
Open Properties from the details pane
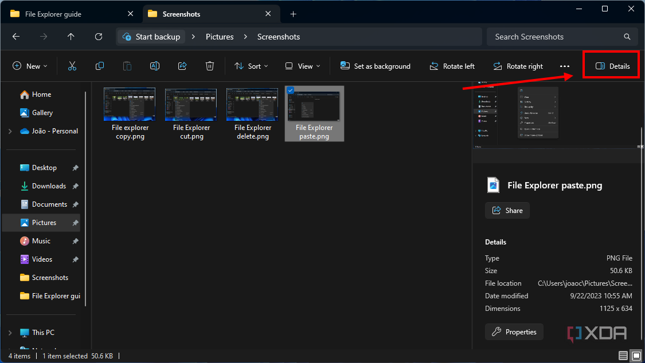click(514, 332)
